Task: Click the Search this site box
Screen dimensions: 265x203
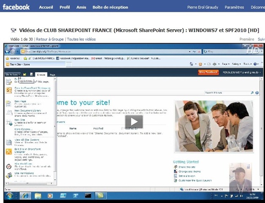Action: point(227,93)
